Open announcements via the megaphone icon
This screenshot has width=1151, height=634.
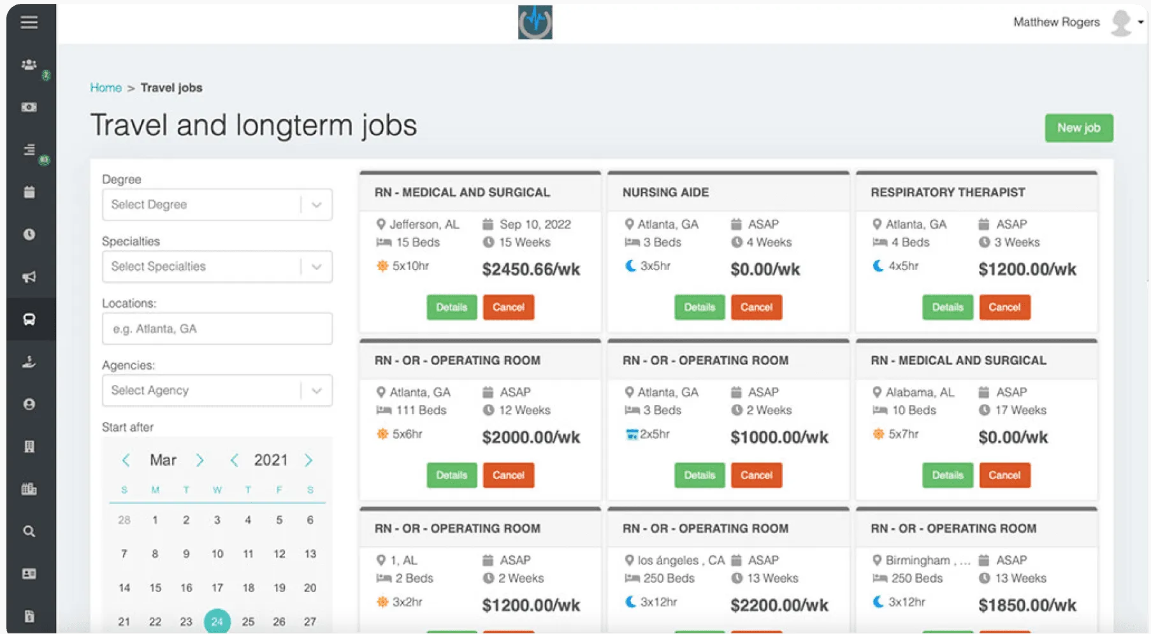(x=30, y=277)
